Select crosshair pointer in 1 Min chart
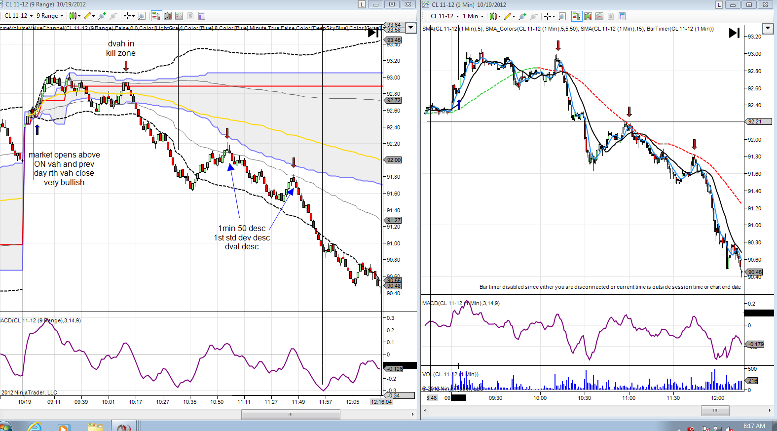The height and width of the screenshot is (431, 777). coord(548,16)
